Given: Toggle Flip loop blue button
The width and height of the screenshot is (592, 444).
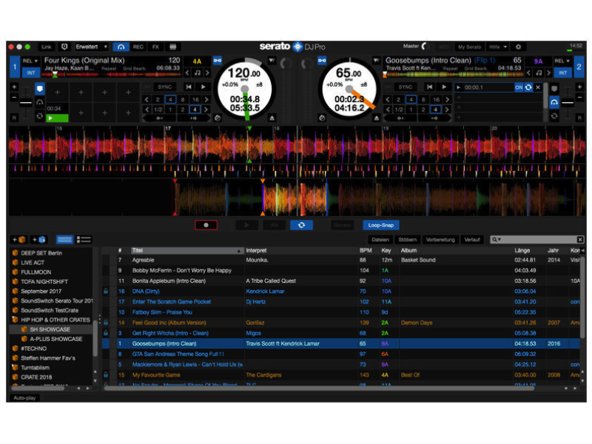Looking at the screenshot, I should 301,225.
